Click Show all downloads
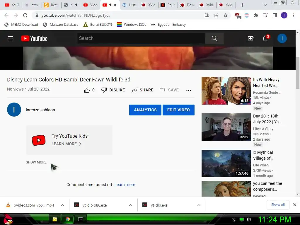Screen dimensions: 300x225 pos(278,205)
